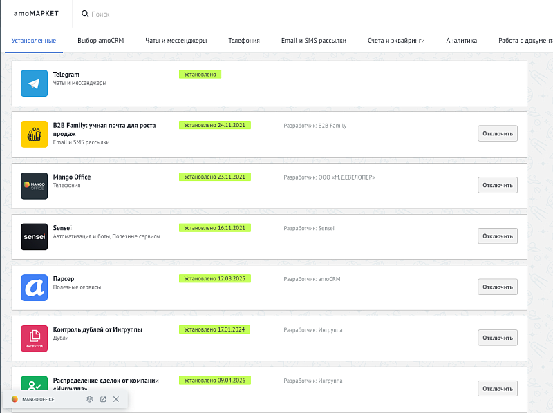Click the amoМАРКЕТ logo
Screen dimensions: 553x413
[x=36, y=13]
